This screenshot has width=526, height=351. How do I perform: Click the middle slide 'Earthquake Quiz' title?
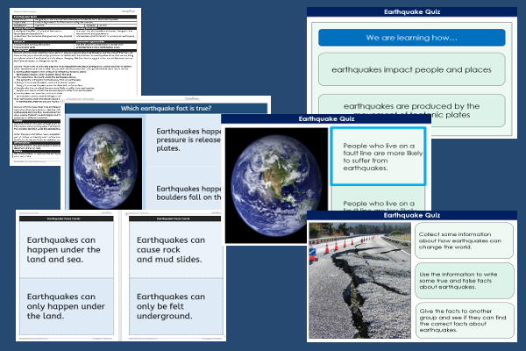point(326,119)
